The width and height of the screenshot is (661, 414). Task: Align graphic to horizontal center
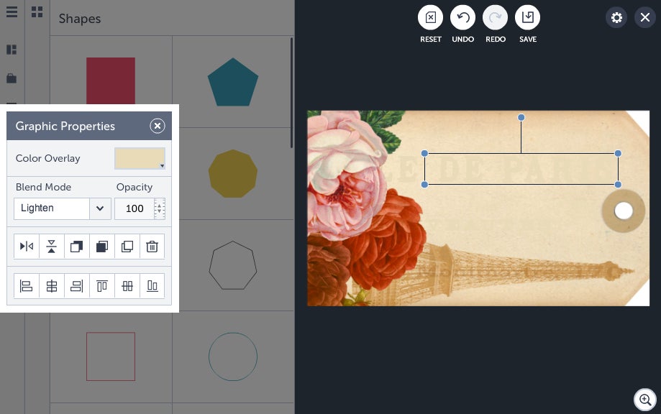[x=52, y=286]
